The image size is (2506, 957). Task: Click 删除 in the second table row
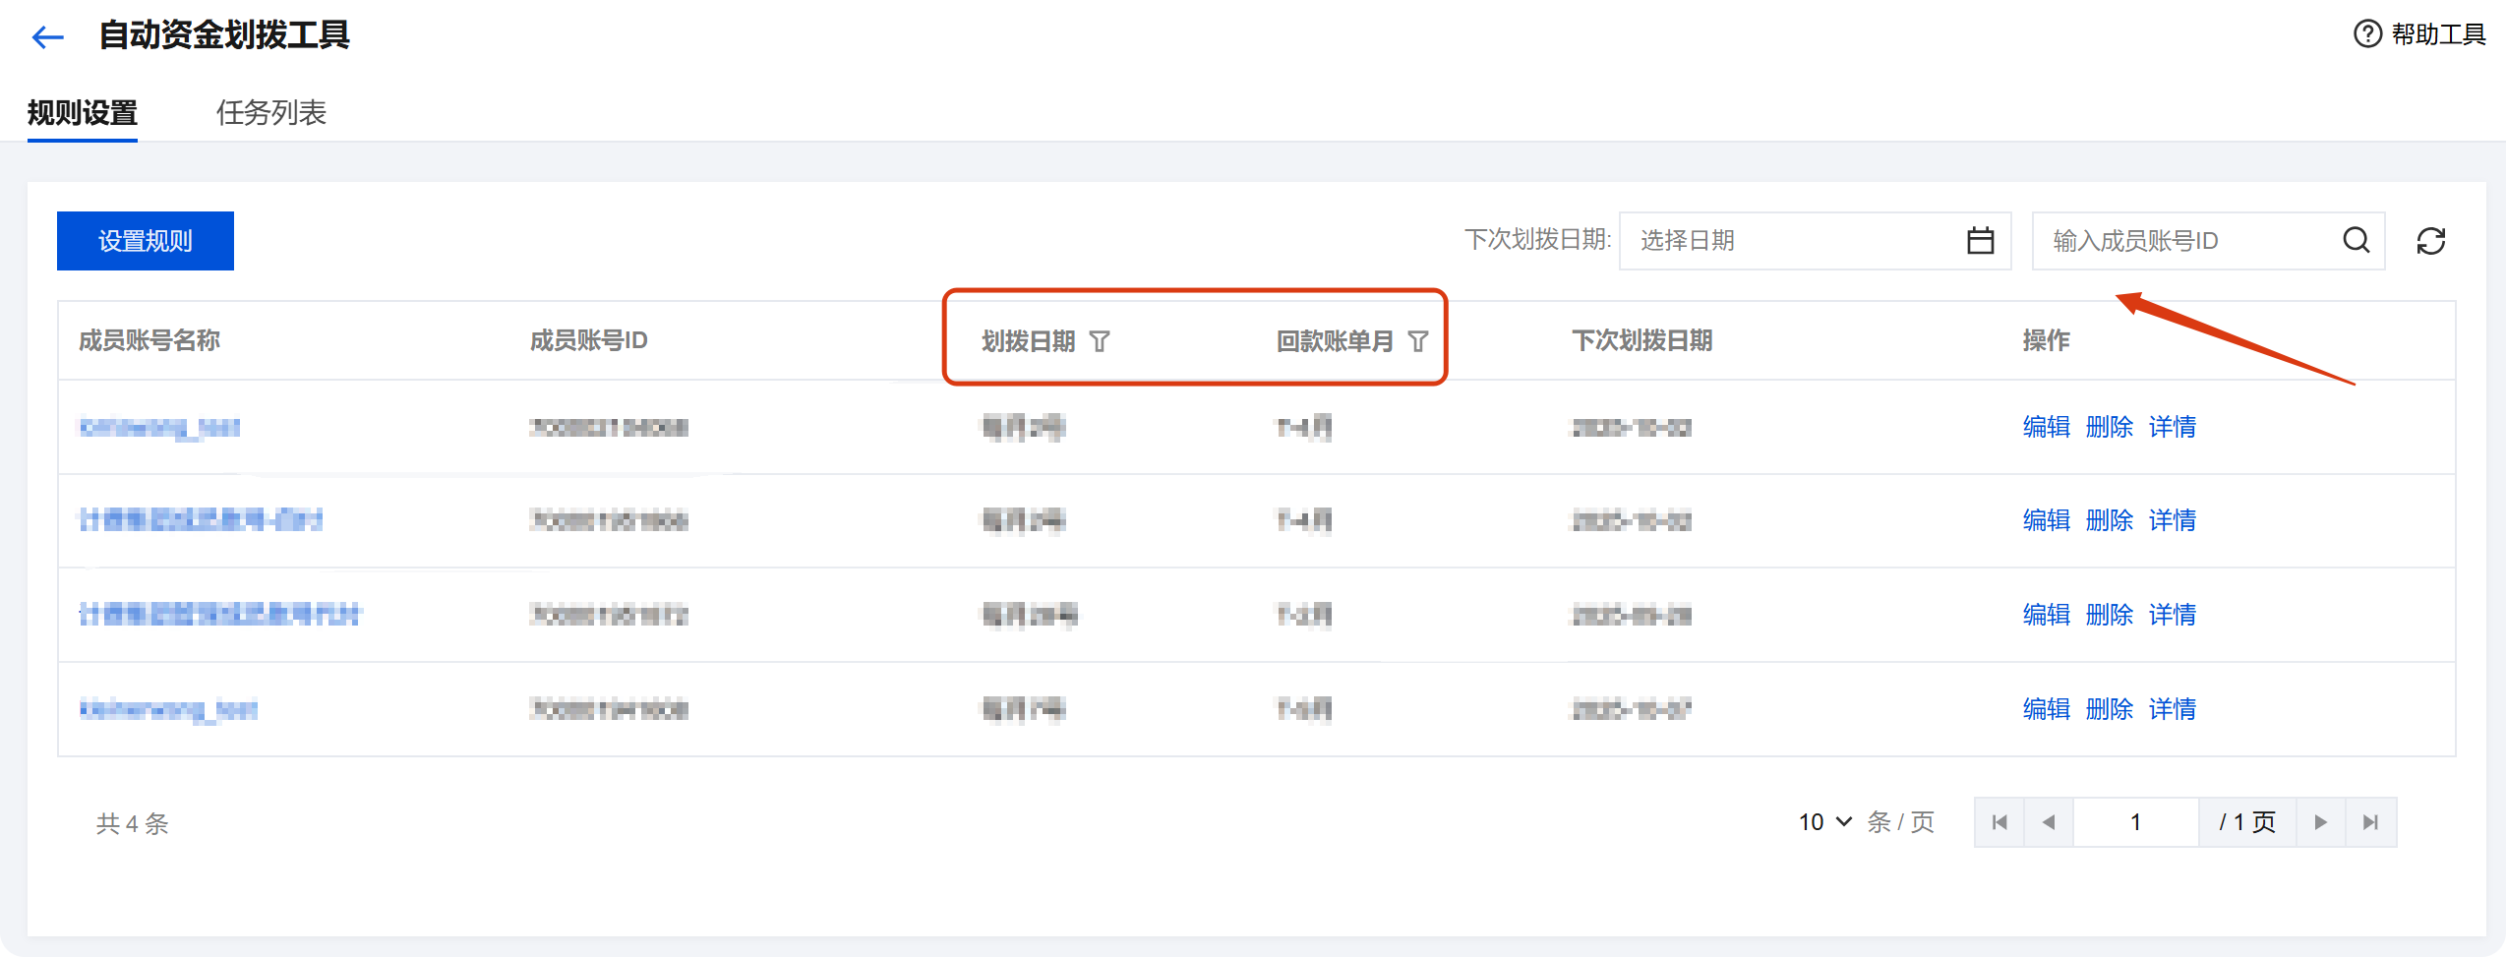coord(2109,520)
